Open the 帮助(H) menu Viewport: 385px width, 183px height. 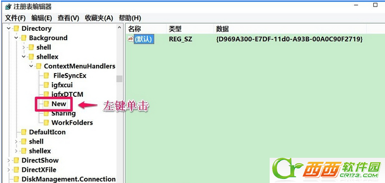[x=130, y=18]
